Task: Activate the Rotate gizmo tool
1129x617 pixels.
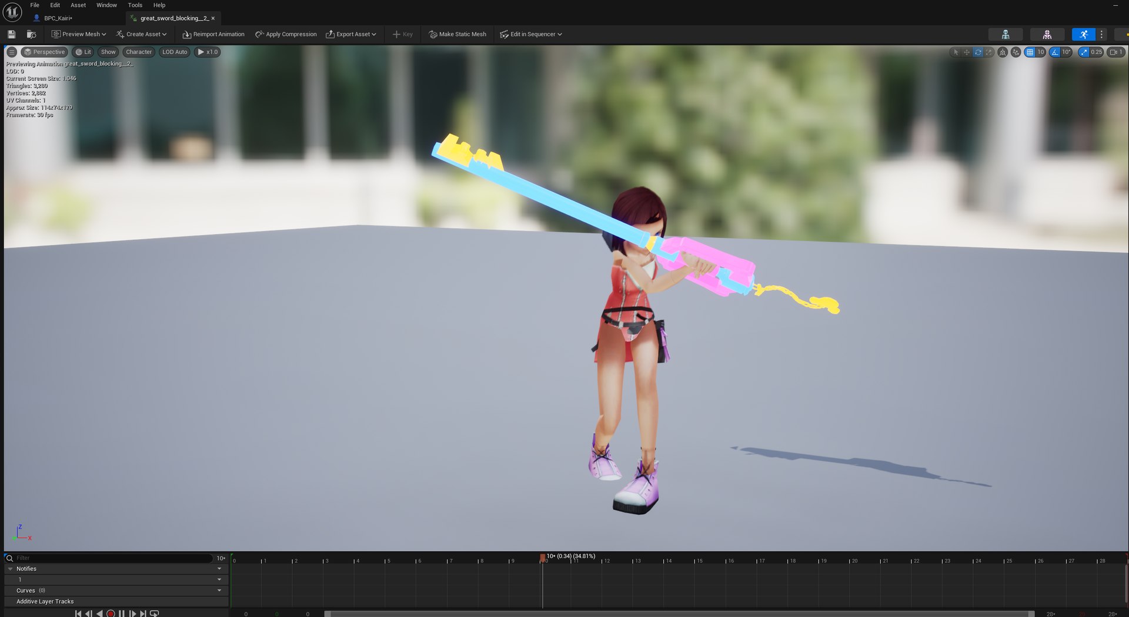Action: point(978,52)
